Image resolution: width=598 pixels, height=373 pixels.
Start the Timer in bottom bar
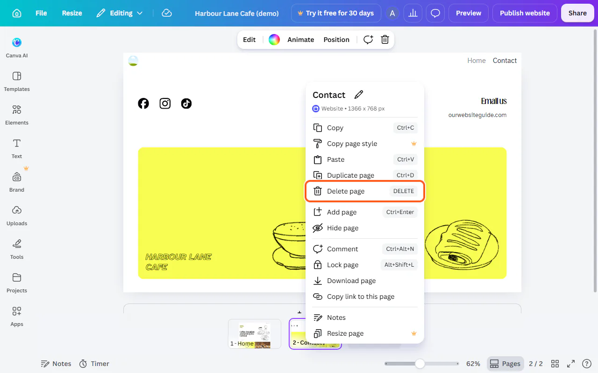94,364
